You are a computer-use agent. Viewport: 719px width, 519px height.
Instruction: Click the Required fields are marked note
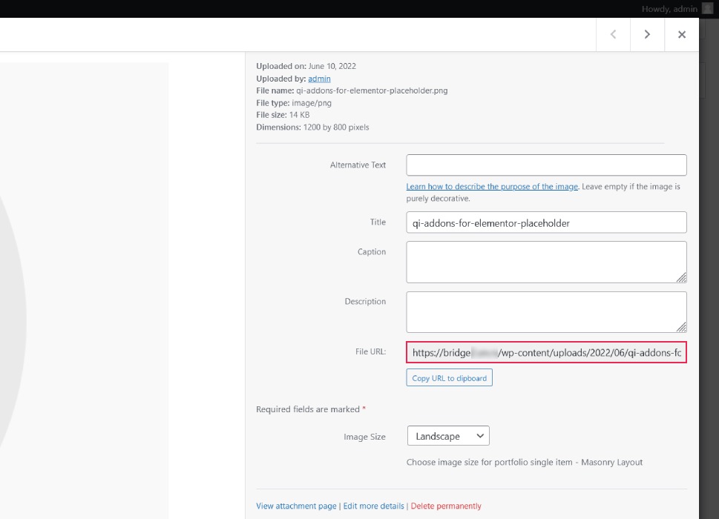coord(311,409)
